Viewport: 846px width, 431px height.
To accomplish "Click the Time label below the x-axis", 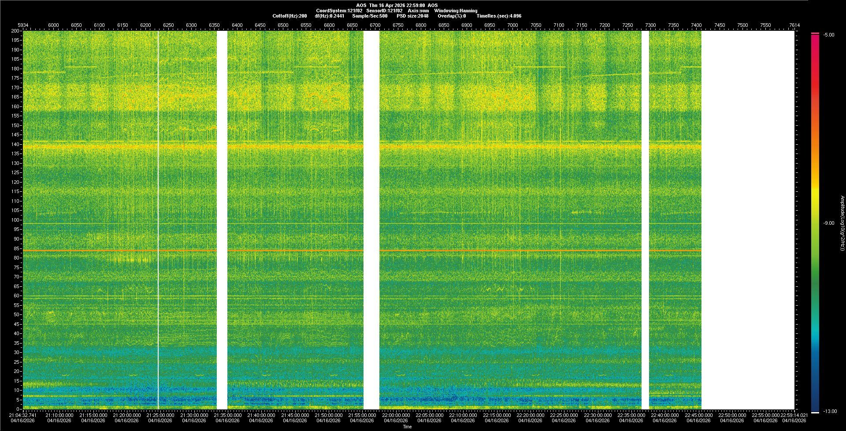I will coord(408,427).
